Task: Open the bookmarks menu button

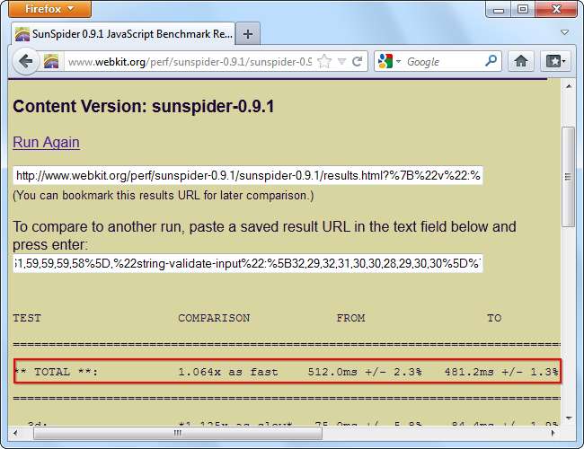Action: [555, 61]
